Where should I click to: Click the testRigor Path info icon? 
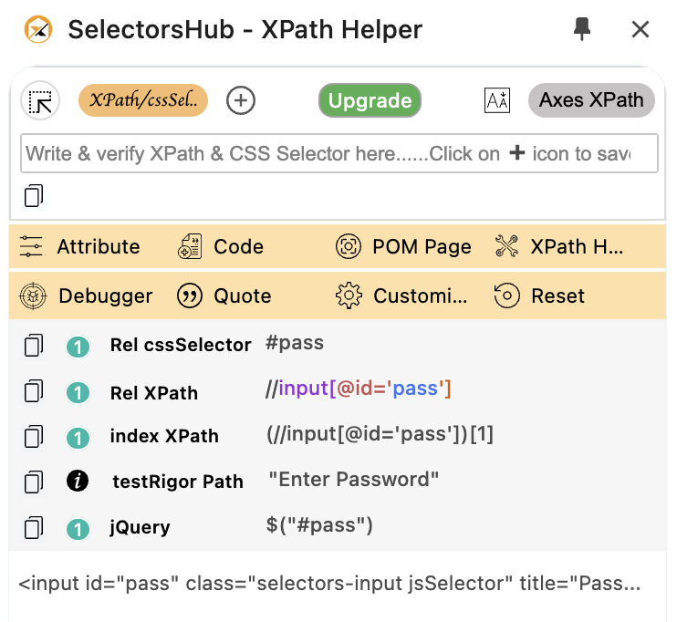coord(78,481)
